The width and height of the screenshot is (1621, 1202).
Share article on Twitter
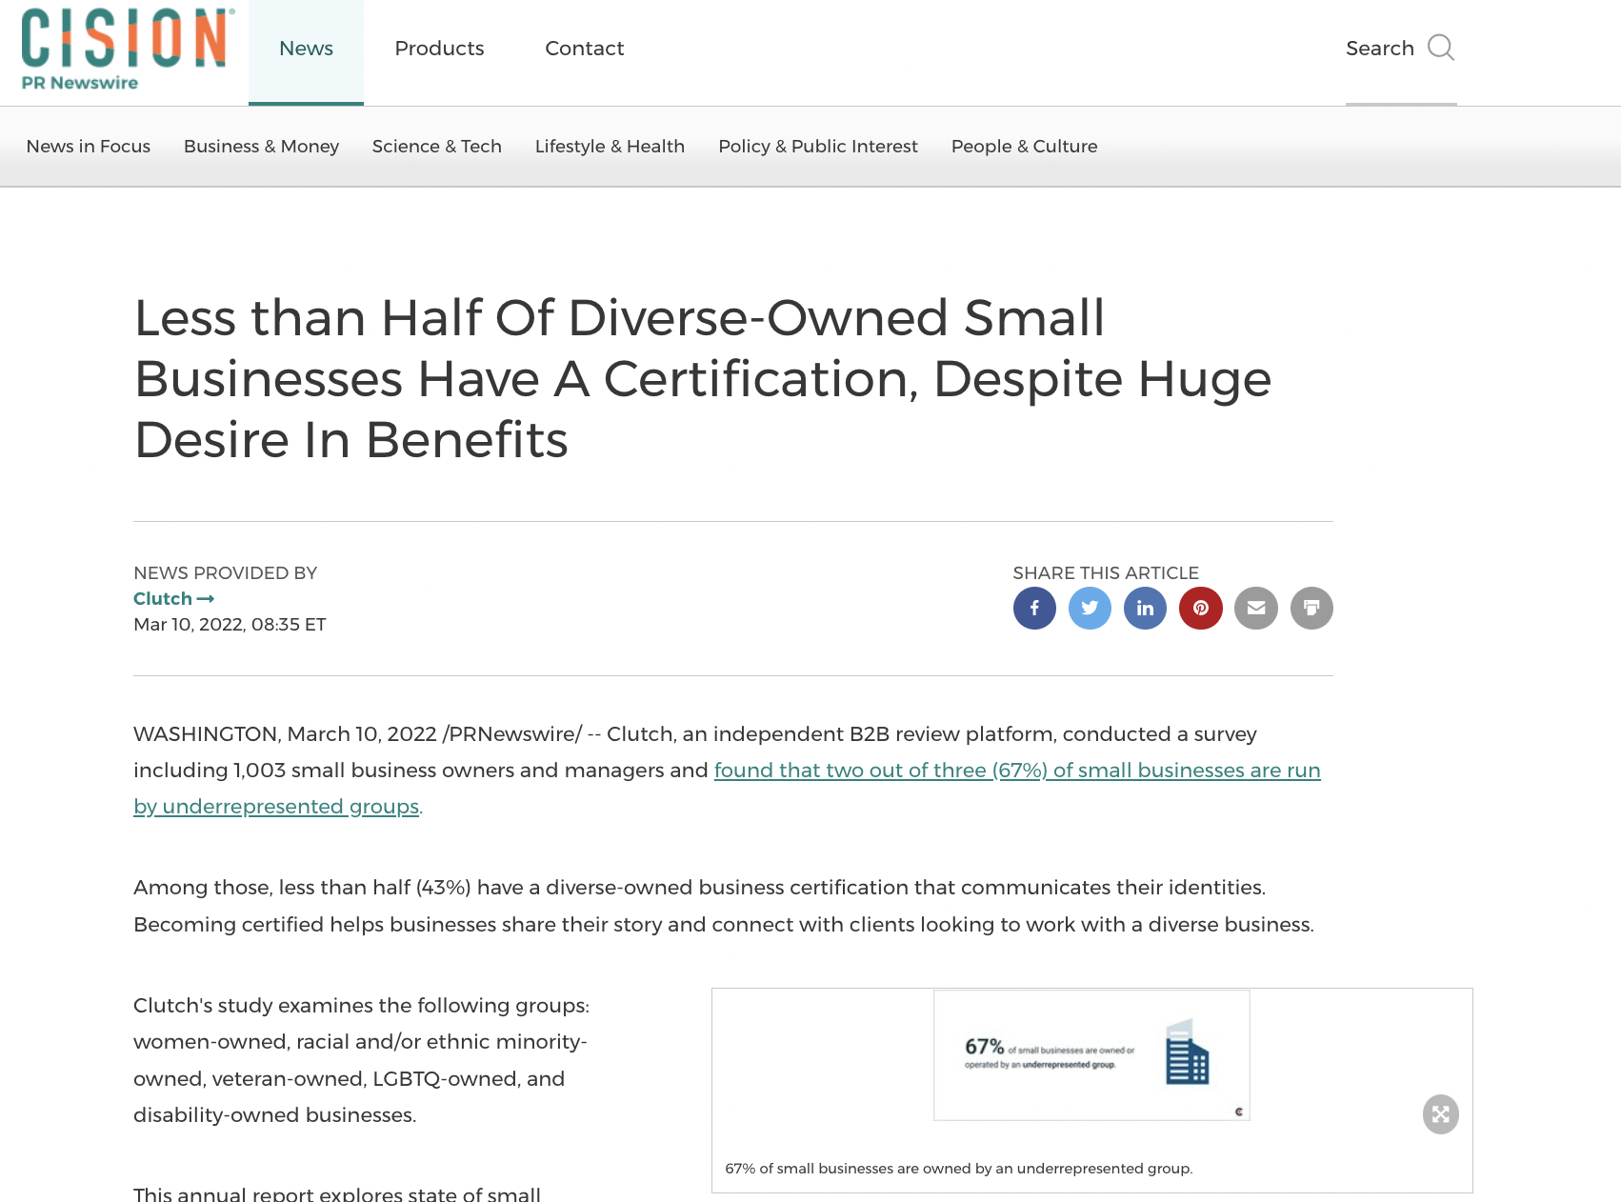[x=1090, y=608]
